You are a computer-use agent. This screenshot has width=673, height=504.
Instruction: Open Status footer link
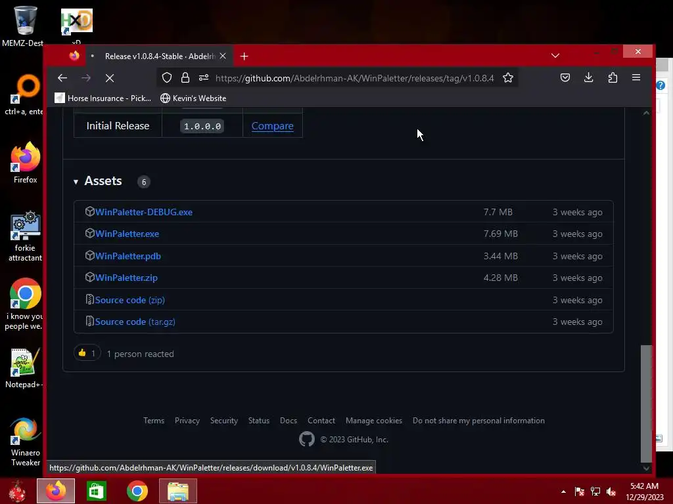pos(259,421)
